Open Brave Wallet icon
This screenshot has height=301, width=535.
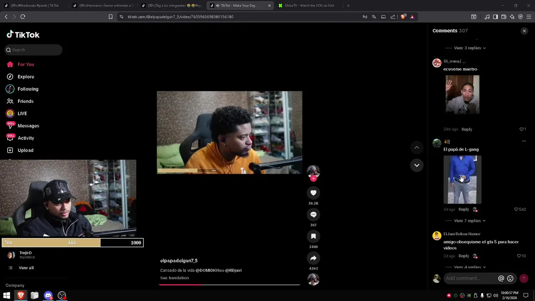504,17
